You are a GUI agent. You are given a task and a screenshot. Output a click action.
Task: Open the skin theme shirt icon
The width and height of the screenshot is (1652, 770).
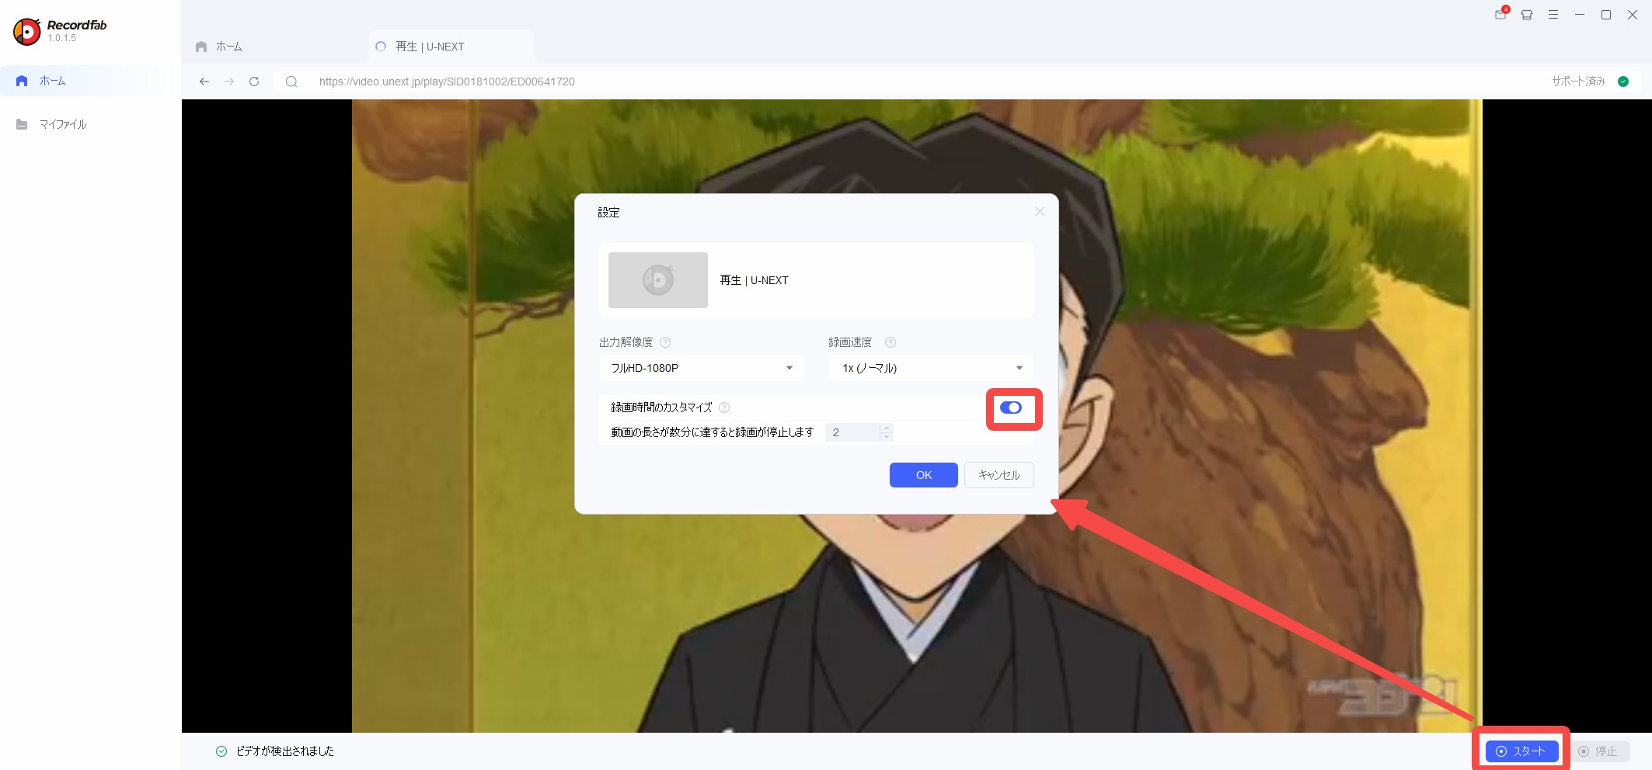coord(1527,15)
